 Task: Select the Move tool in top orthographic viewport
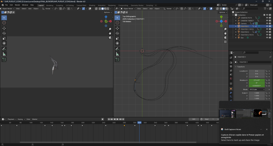[x=117, y=28]
